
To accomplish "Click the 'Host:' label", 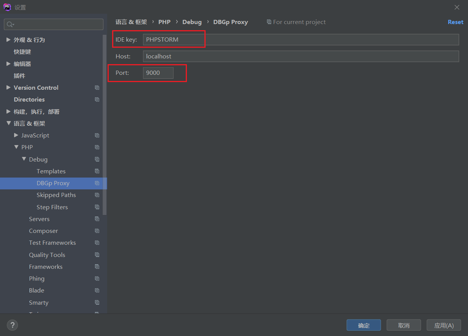I will pyautogui.click(x=123, y=56).
